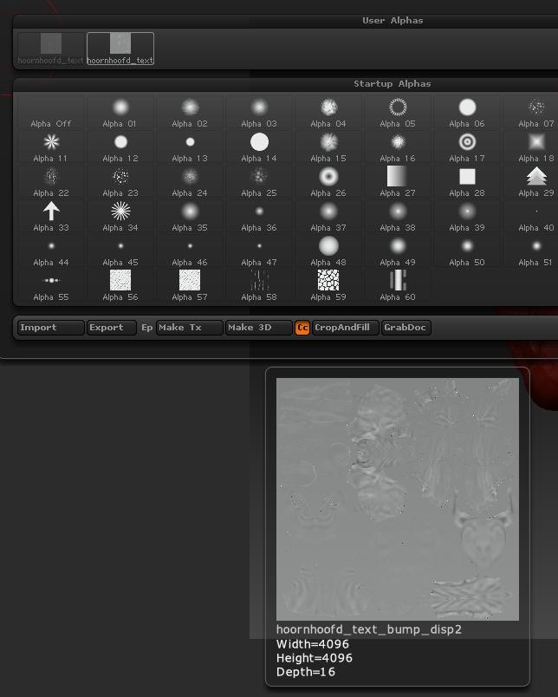Image resolution: width=558 pixels, height=697 pixels.
Task: Click the GrabDoc button
Action: point(406,328)
